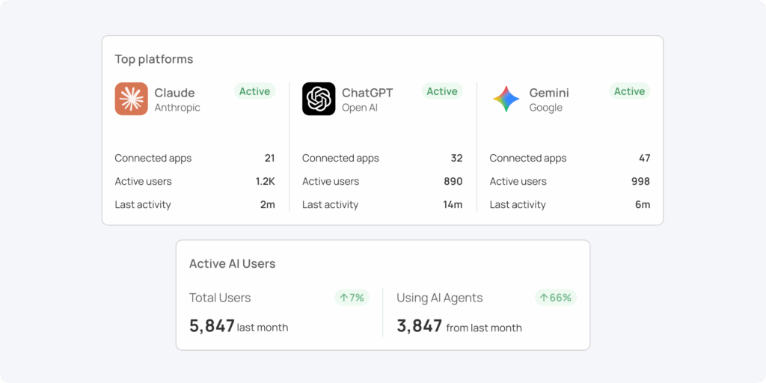Open the ChatGPT platform name
Image resolution: width=766 pixels, height=383 pixels.
click(367, 93)
